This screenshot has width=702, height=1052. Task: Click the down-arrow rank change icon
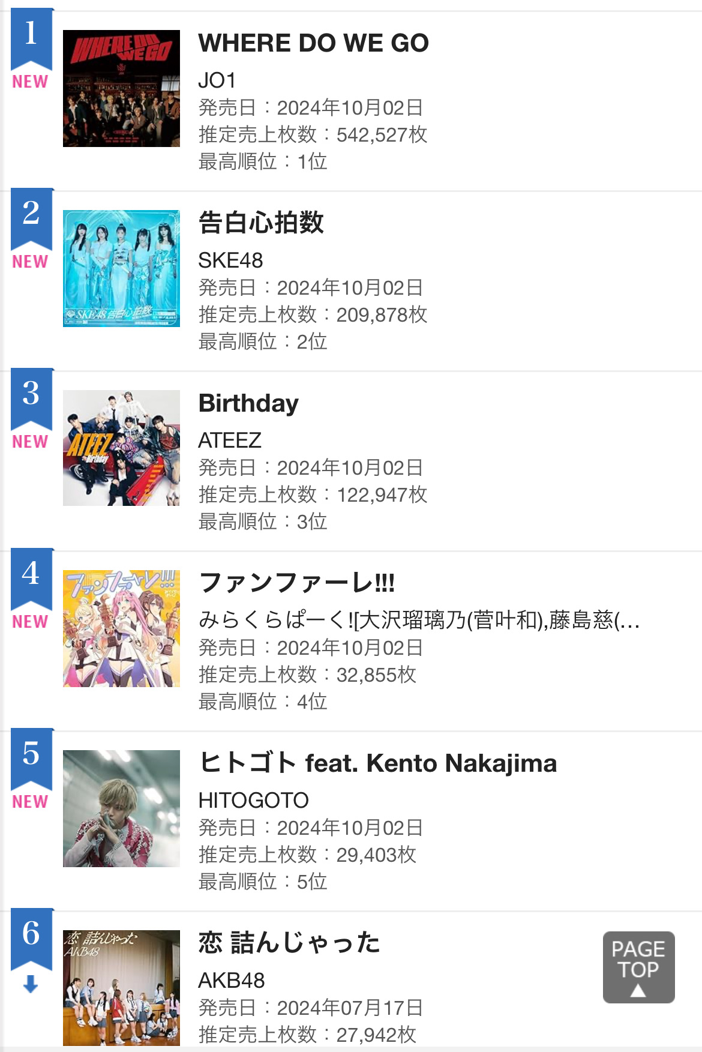point(31,984)
